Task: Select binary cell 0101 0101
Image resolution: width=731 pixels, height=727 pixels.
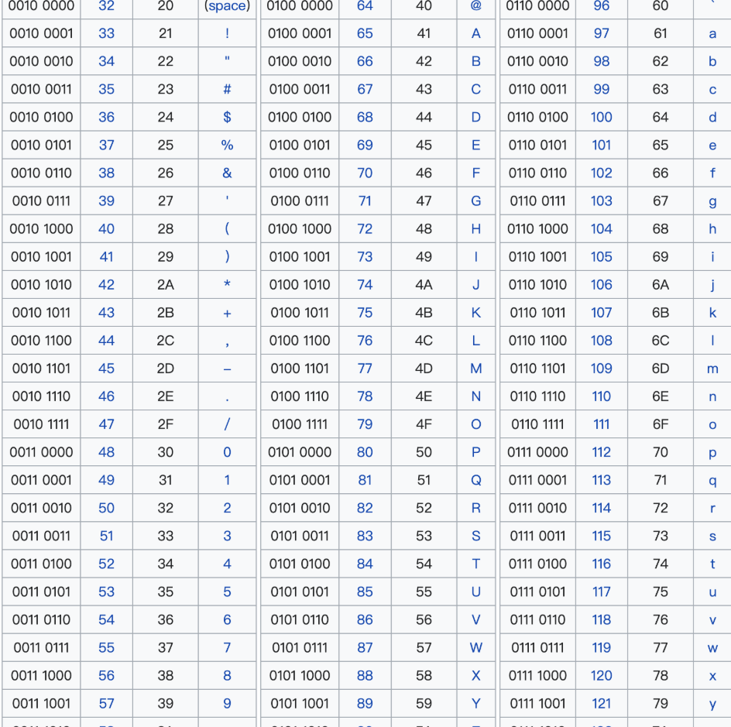Action: click(300, 592)
